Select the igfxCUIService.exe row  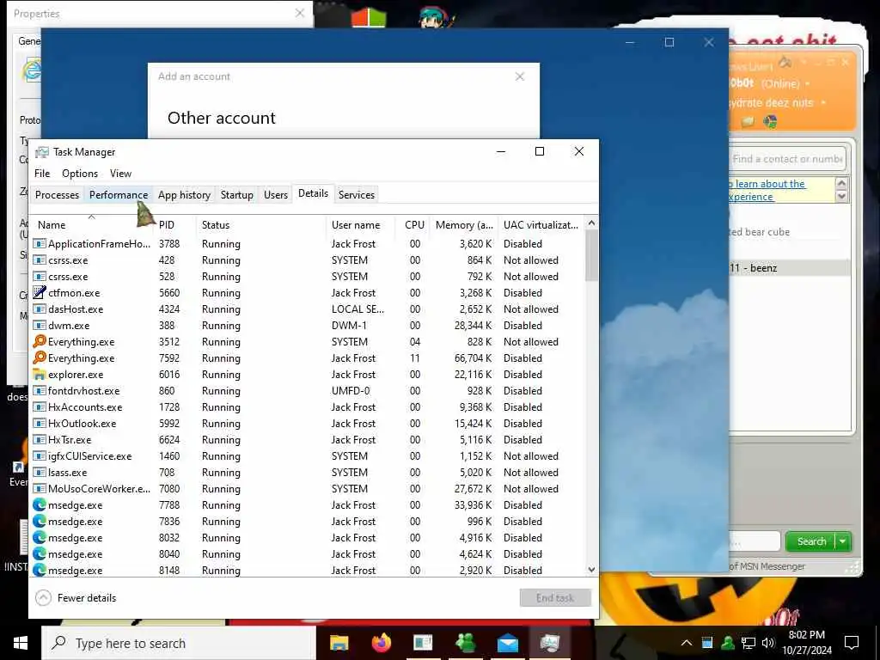tap(307, 455)
